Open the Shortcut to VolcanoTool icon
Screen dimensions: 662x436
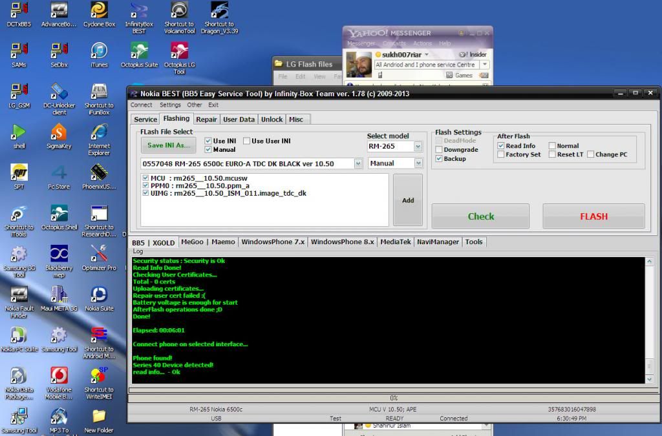(x=180, y=17)
